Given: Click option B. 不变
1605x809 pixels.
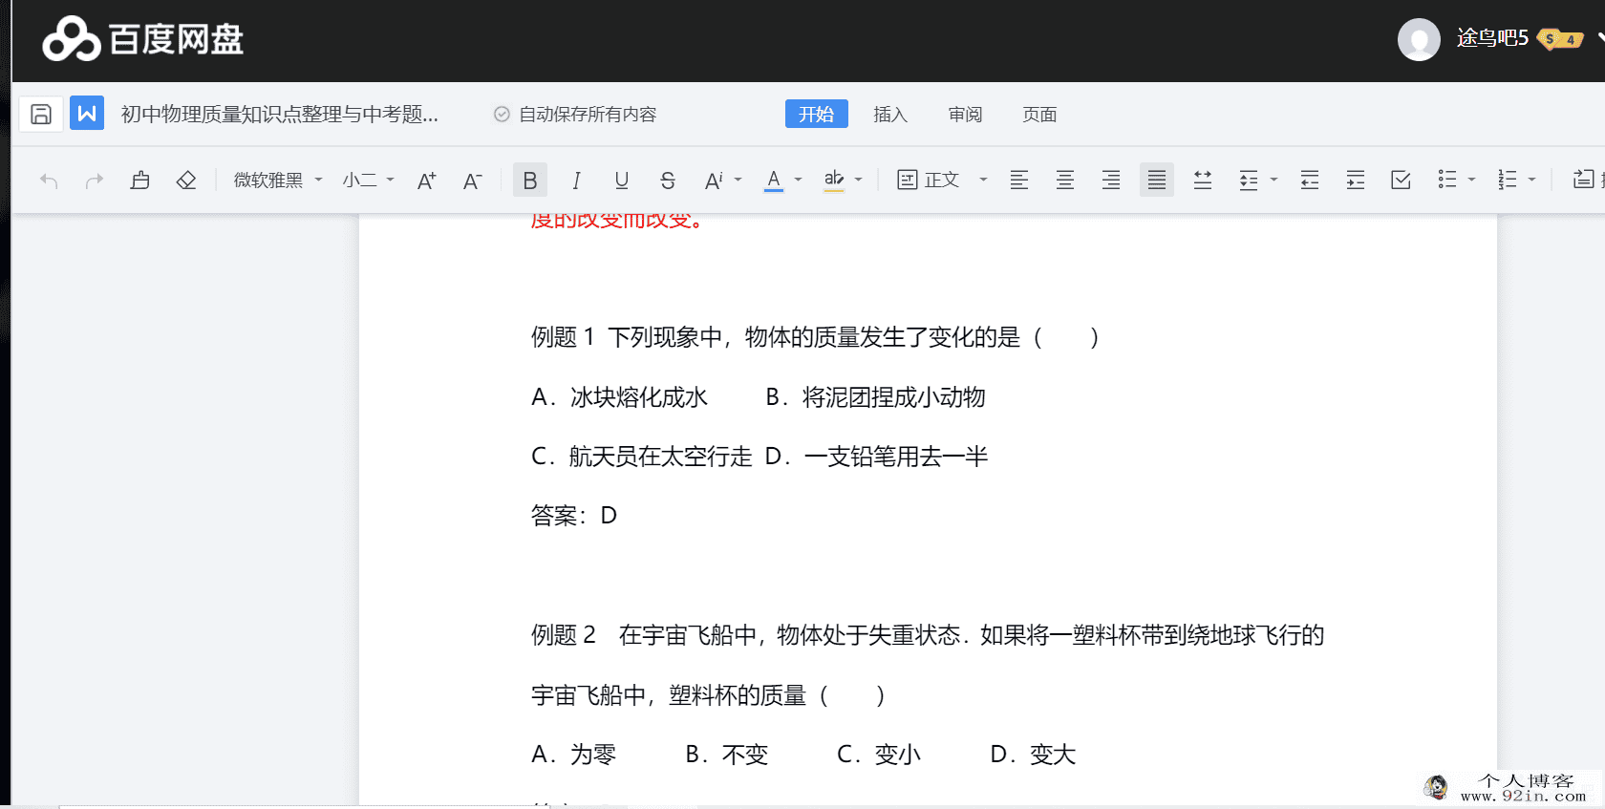Looking at the screenshot, I should point(727,755).
